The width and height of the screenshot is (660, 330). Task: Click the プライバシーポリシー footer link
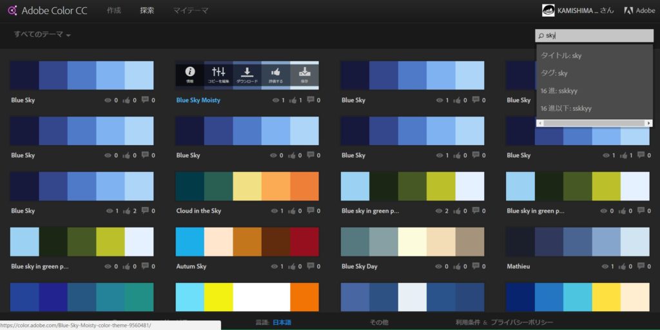pos(521,322)
